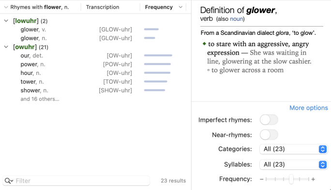
Task: Collapse the [lowuhr] rhyme group
Action: click(6, 21)
